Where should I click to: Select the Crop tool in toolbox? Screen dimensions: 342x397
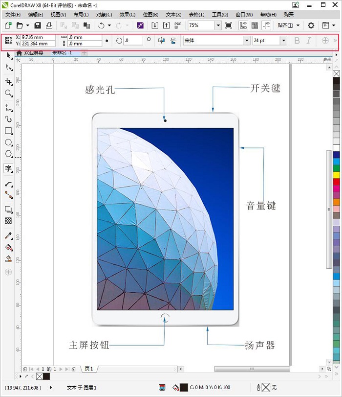click(8, 81)
